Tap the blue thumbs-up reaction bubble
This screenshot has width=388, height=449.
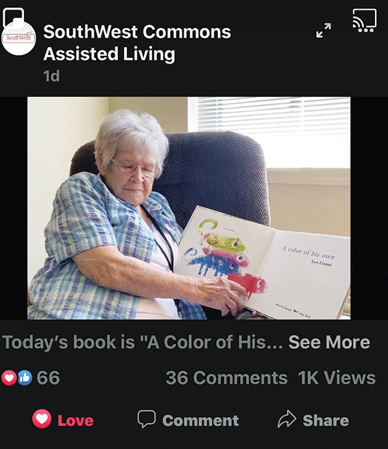point(25,378)
